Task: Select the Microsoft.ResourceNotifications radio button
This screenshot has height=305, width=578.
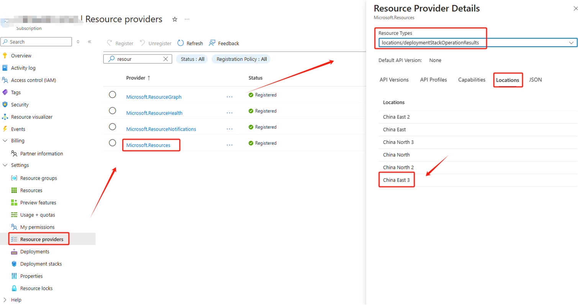Action: (112, 127)
